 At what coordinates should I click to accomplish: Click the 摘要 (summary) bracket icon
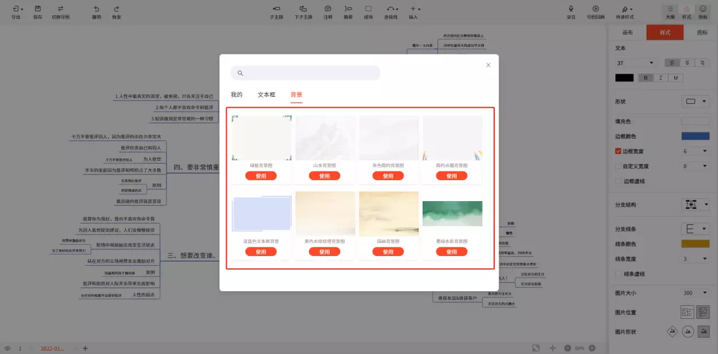pyautogui.click(x=347, y=9)
